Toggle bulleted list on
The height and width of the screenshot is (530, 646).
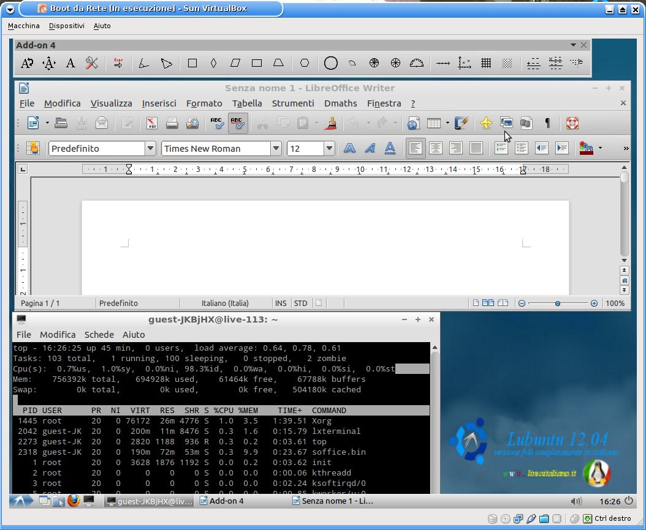(521, 148)
